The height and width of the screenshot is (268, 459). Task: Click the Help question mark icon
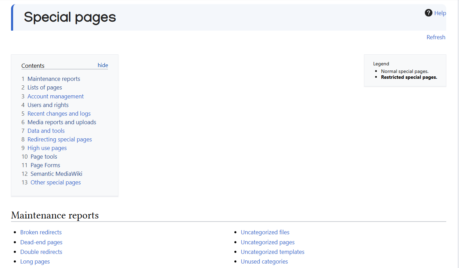429,13
